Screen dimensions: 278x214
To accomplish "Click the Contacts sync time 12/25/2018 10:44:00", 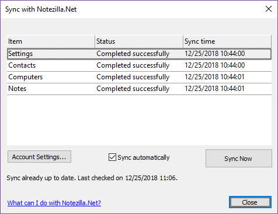I will [215, 65].
